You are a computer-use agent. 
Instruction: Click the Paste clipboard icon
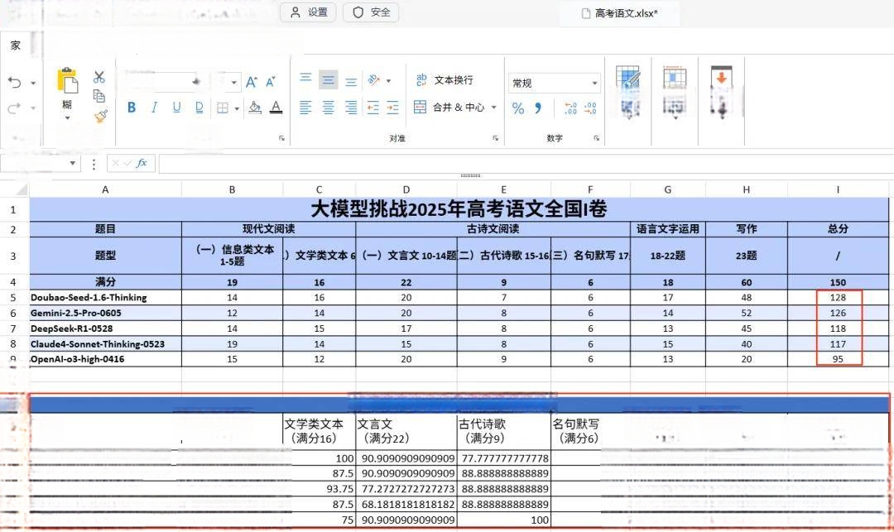tap(67, 80)
